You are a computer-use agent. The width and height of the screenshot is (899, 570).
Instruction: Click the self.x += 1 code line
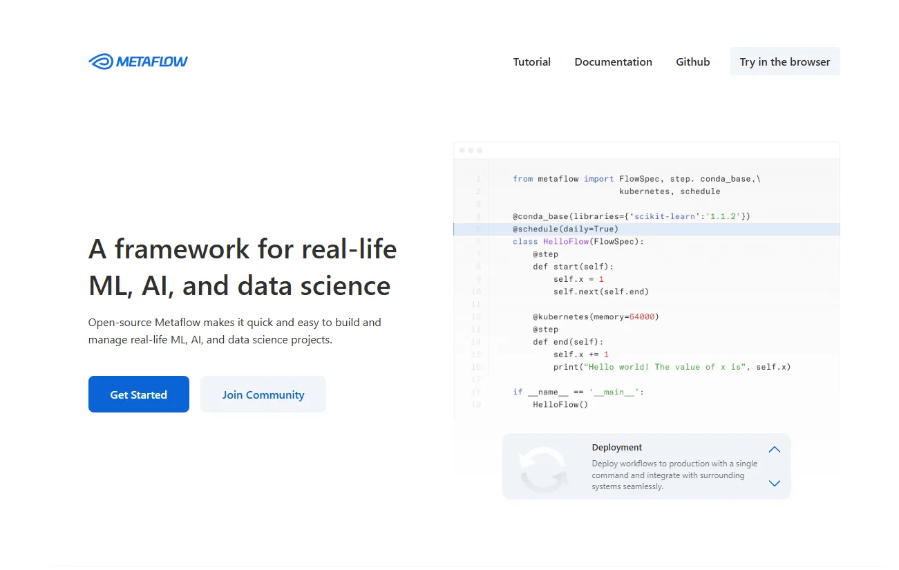pos(581,354)
